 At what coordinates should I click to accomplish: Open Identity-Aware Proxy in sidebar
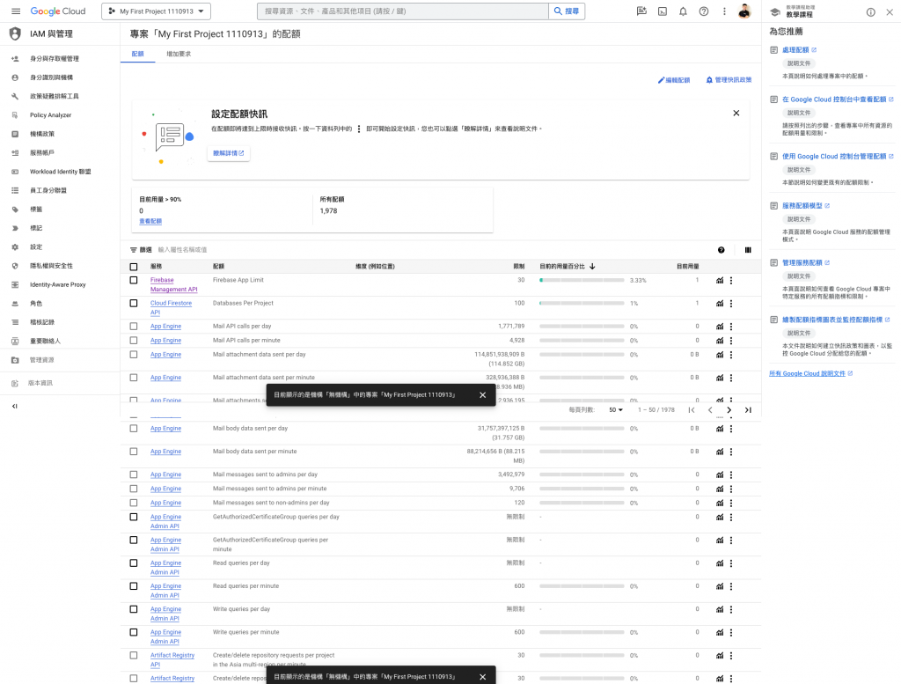60,284
